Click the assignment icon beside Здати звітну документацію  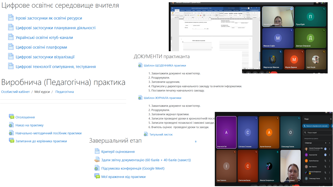click(97, 160)
